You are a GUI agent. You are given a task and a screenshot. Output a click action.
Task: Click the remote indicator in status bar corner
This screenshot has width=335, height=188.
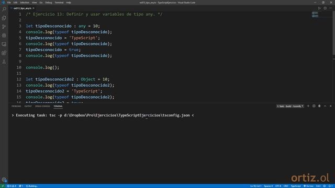(x=3, y=186)
